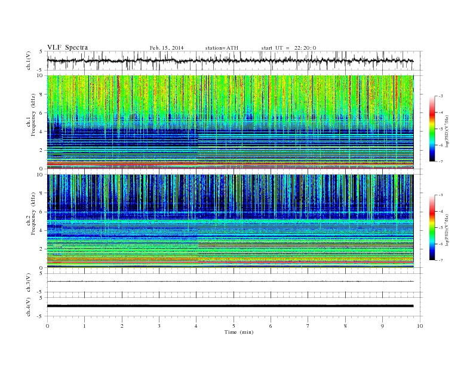This screenshot has height=366, width=473.
Task: Click the "1" tick on the time axis
Action: click(x=84, y=326)
